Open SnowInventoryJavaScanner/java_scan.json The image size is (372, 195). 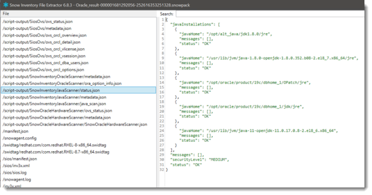pos(54,104)
